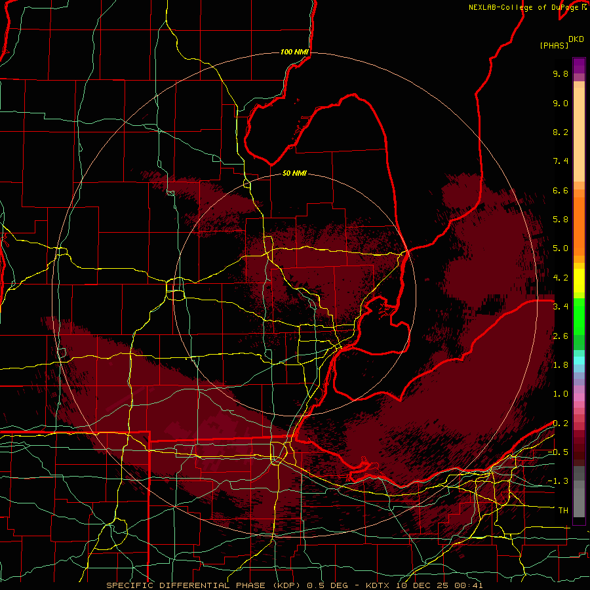Click the 2.6 scale value
The width and height of the screenshot is (590, 590).
tap(560, 336)
